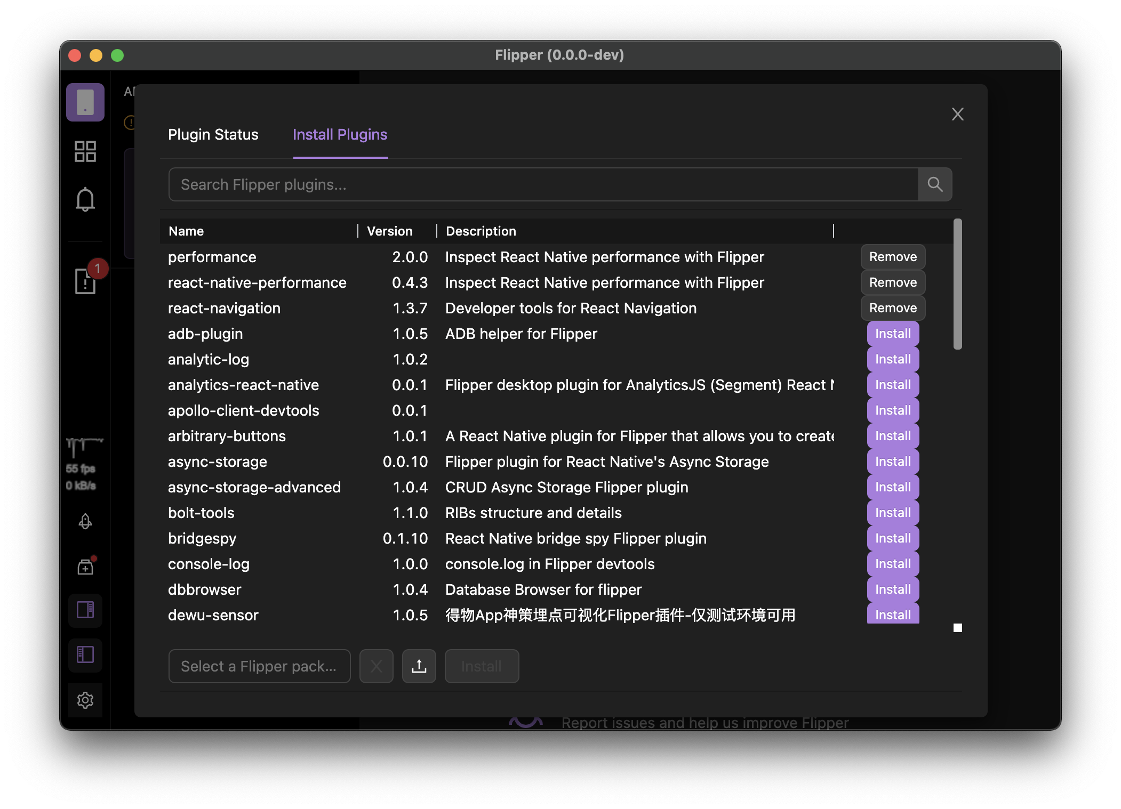Viewport: 1121px width, 809px height.
Task: Switch to the Plugin Status tab
Action: coord(213,134)
